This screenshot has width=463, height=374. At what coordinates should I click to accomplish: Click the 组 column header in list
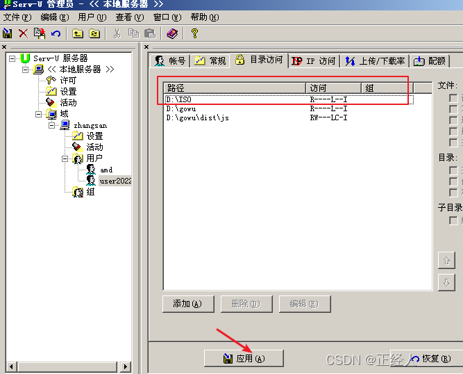coord(387,88)
